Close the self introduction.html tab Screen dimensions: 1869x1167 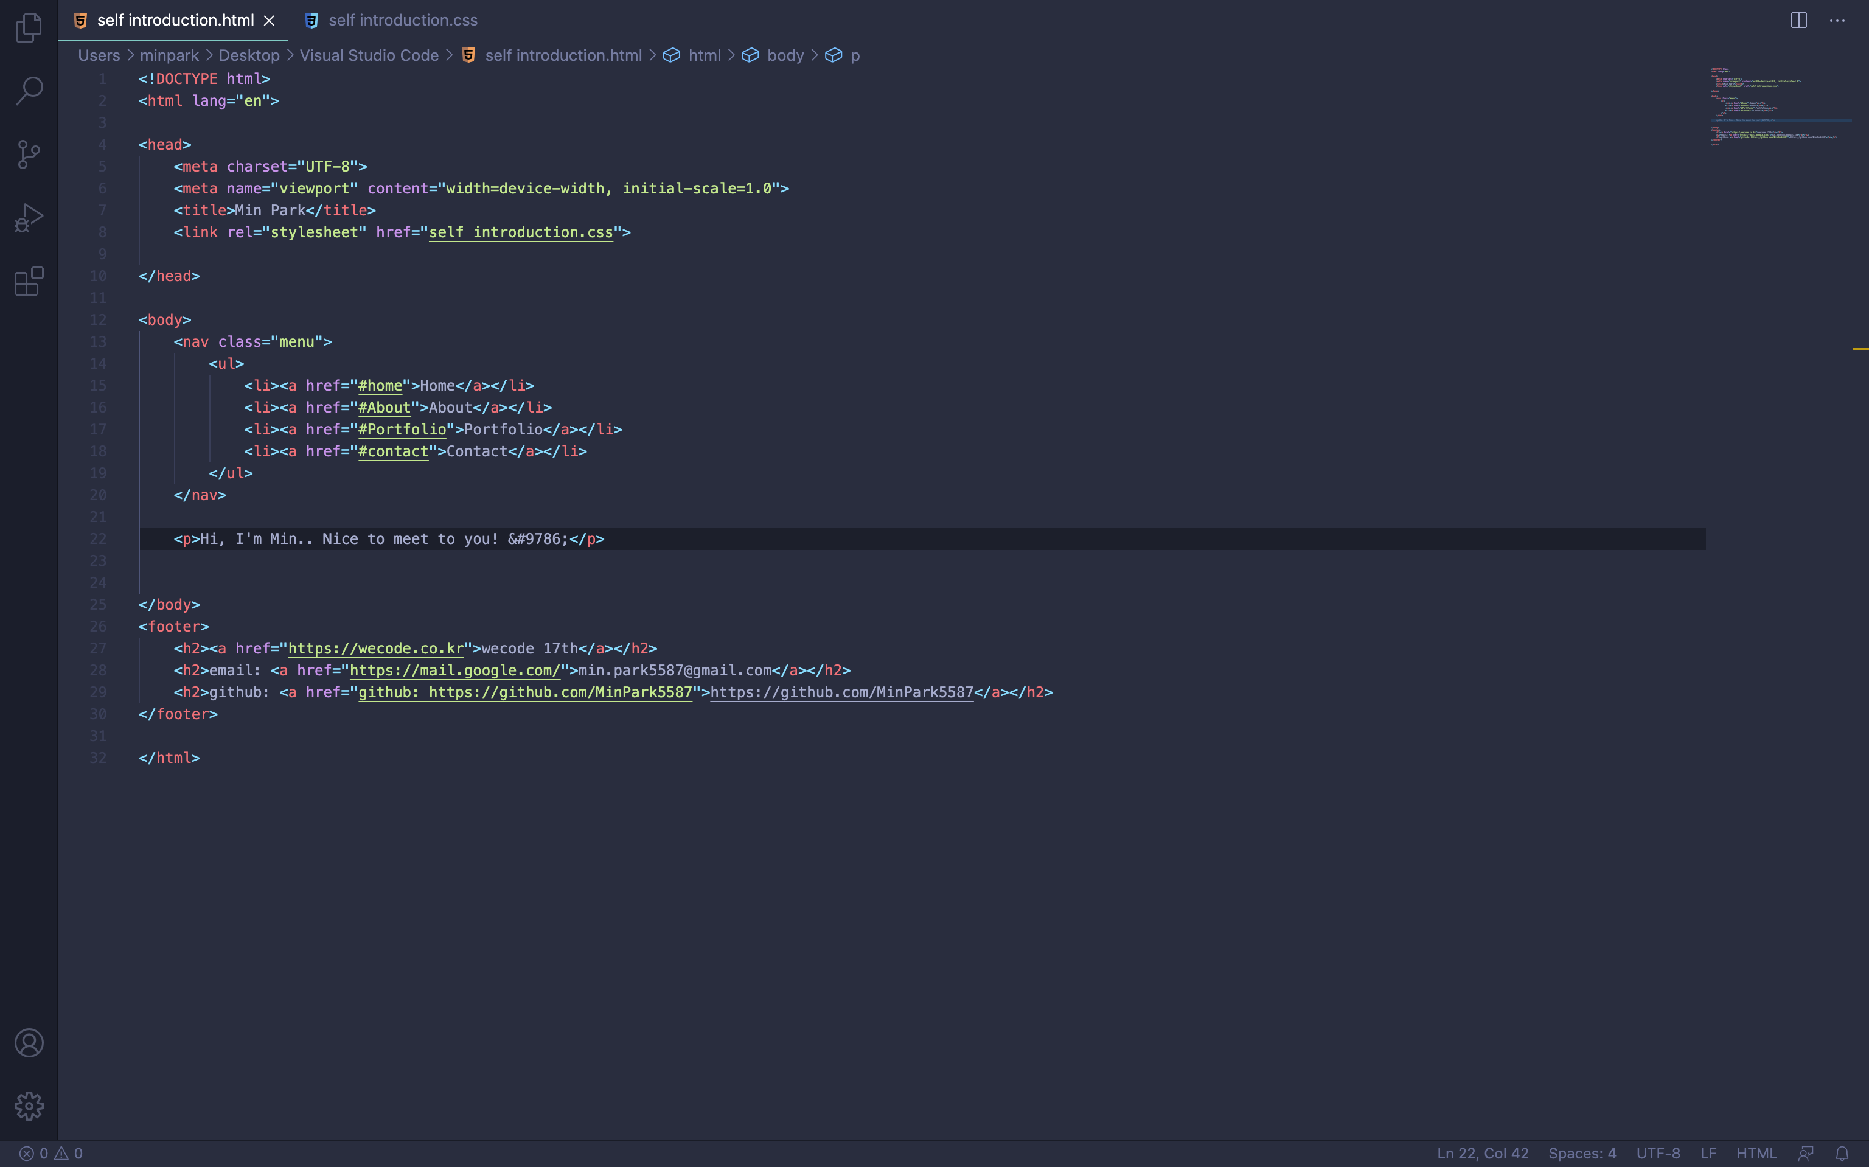pyautogui.click(x=270, y=21)
